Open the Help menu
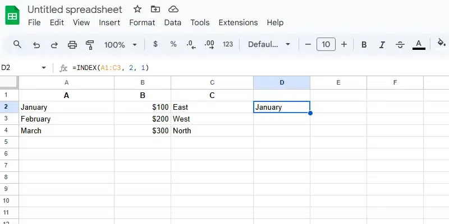The width and height of the screenshot is (449, 224). 275,22
